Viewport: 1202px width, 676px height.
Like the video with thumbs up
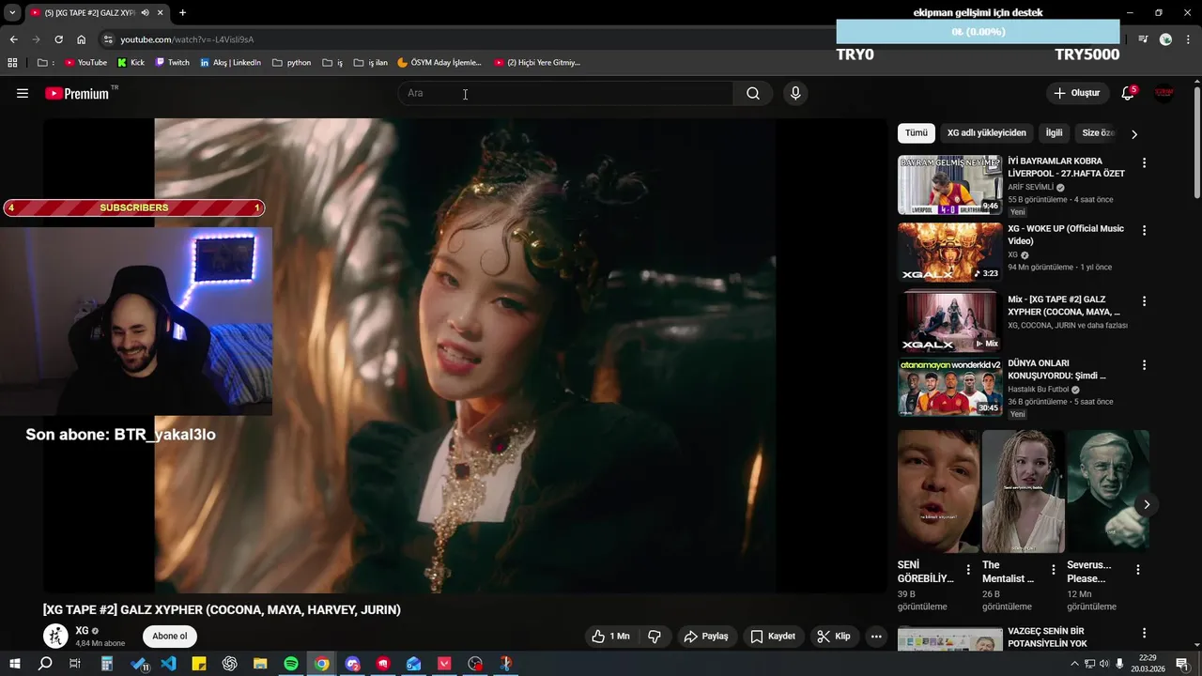pyautogui.click(x=610, y=637)
